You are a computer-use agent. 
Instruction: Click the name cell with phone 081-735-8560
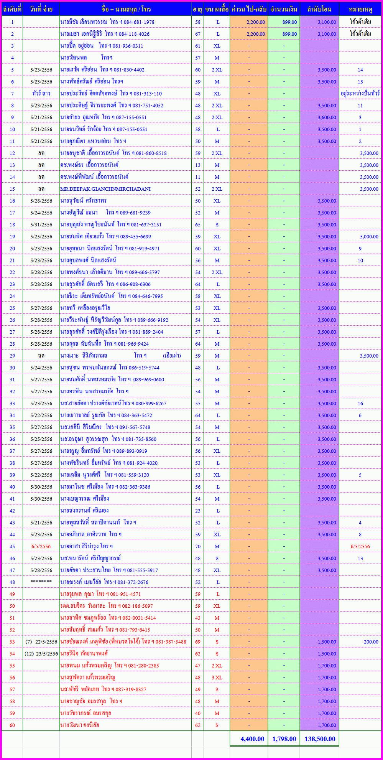click(x=126, y=439)
